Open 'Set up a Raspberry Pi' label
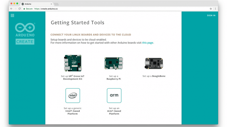 (x=113, y=78)
